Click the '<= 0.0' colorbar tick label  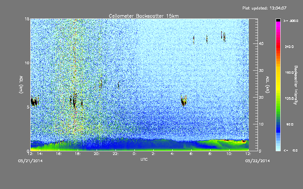point(291,150)
